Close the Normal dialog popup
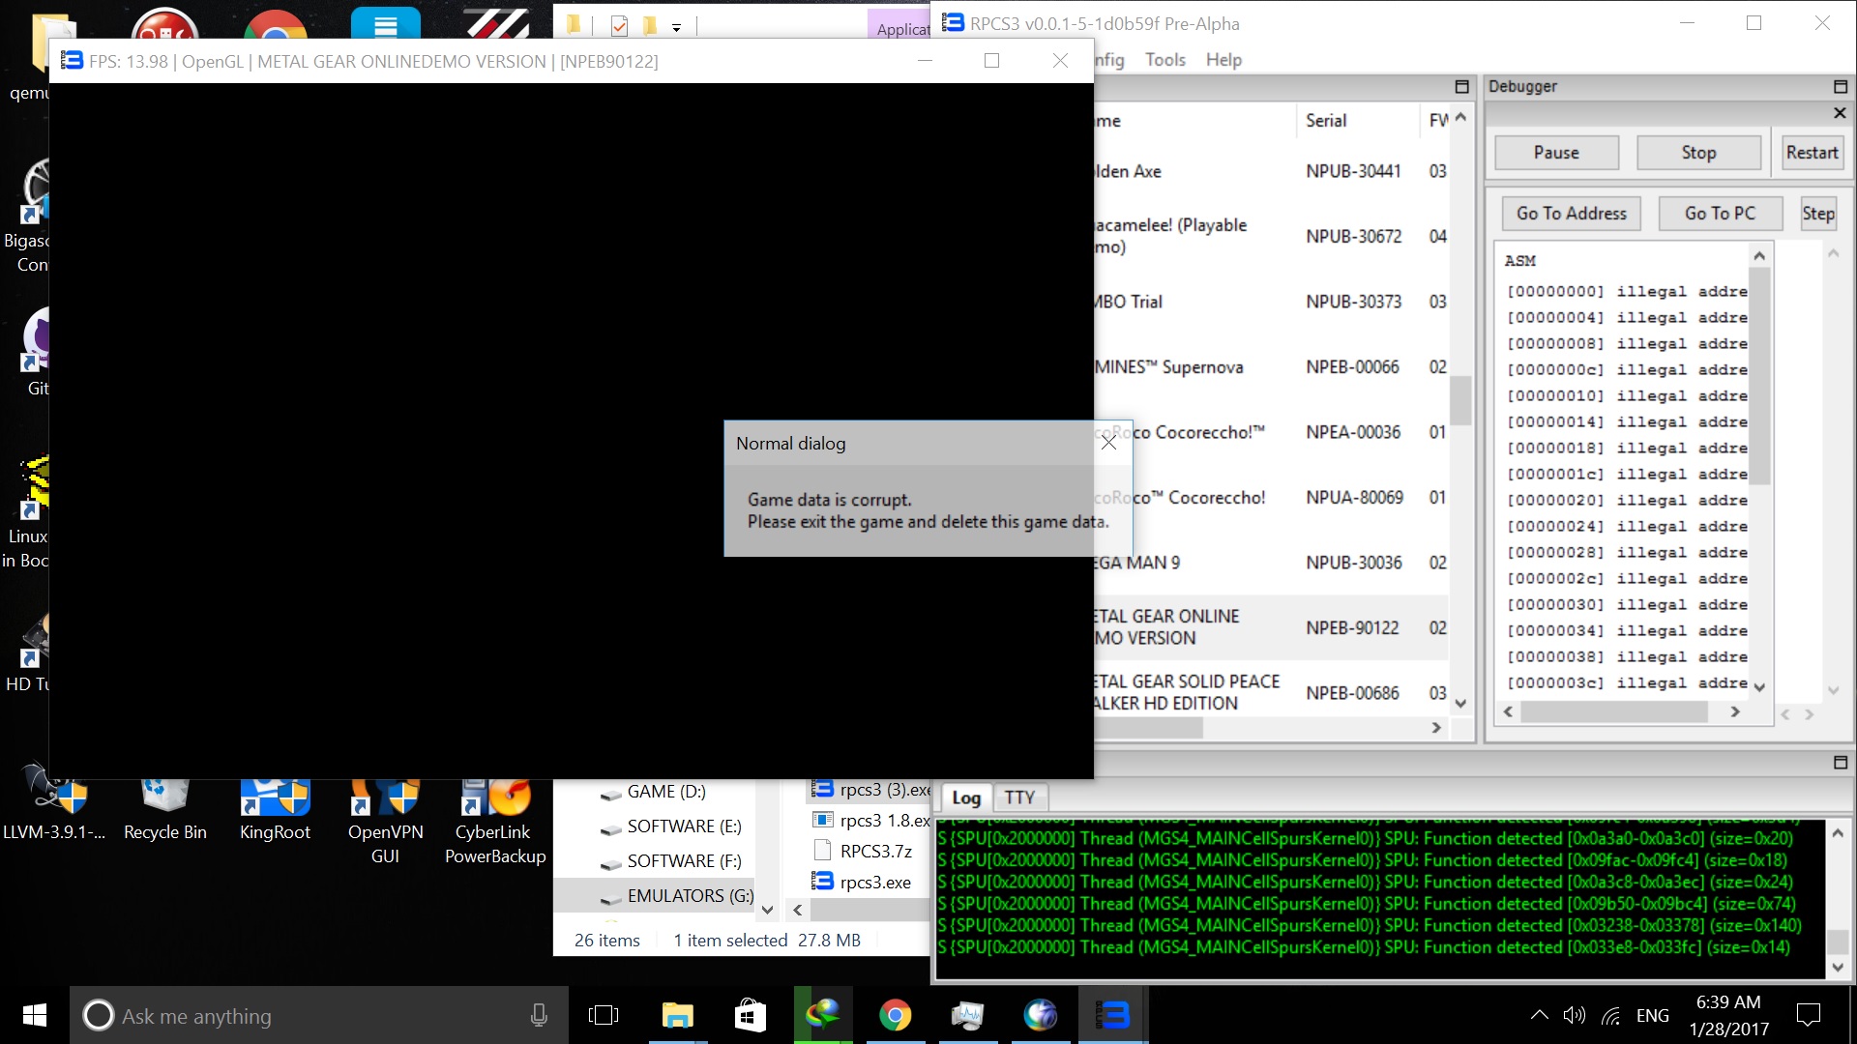The width and height of the screenshot is (1857, 1044). (1108, 443)
